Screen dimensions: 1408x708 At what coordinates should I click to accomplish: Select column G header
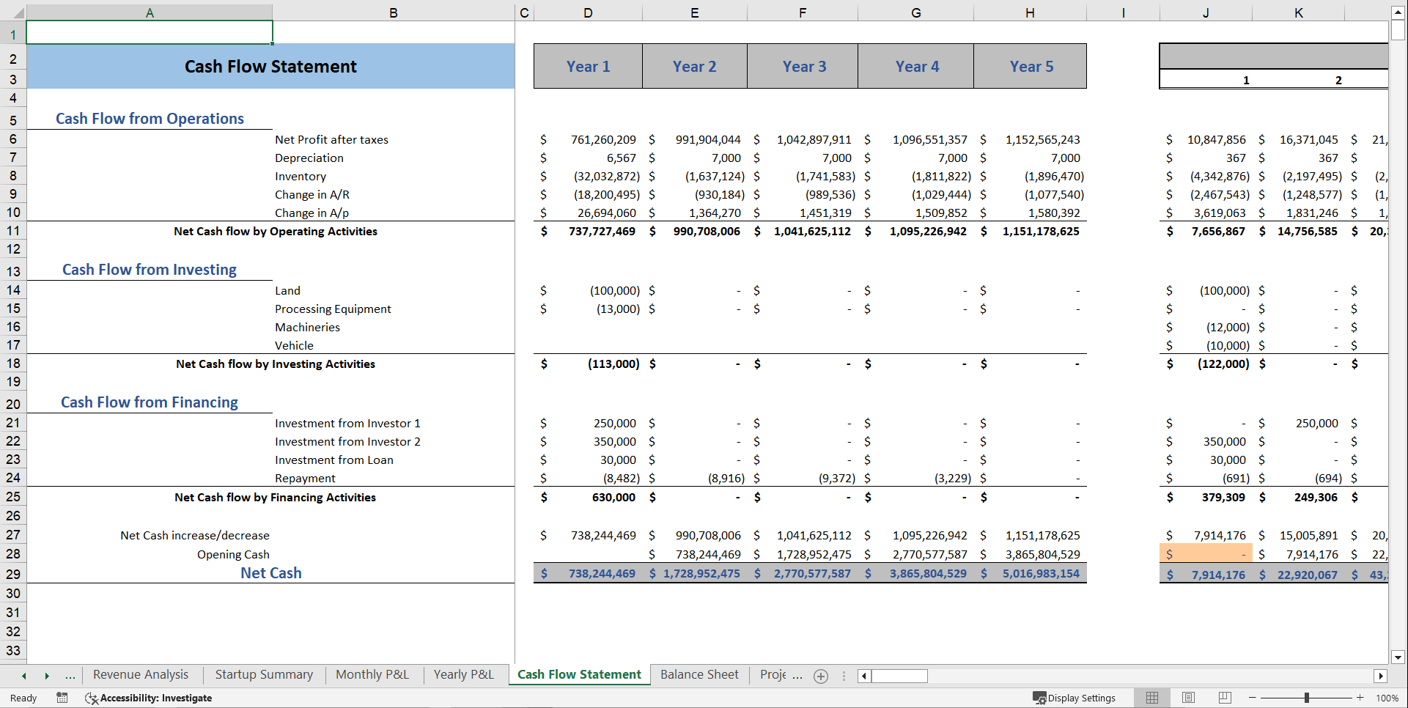(916, 12)
